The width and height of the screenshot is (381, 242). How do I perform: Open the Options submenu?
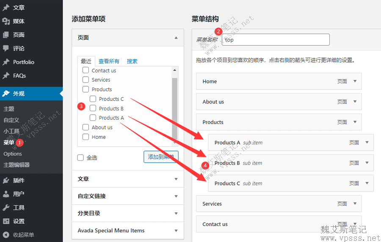coord(13,154)
